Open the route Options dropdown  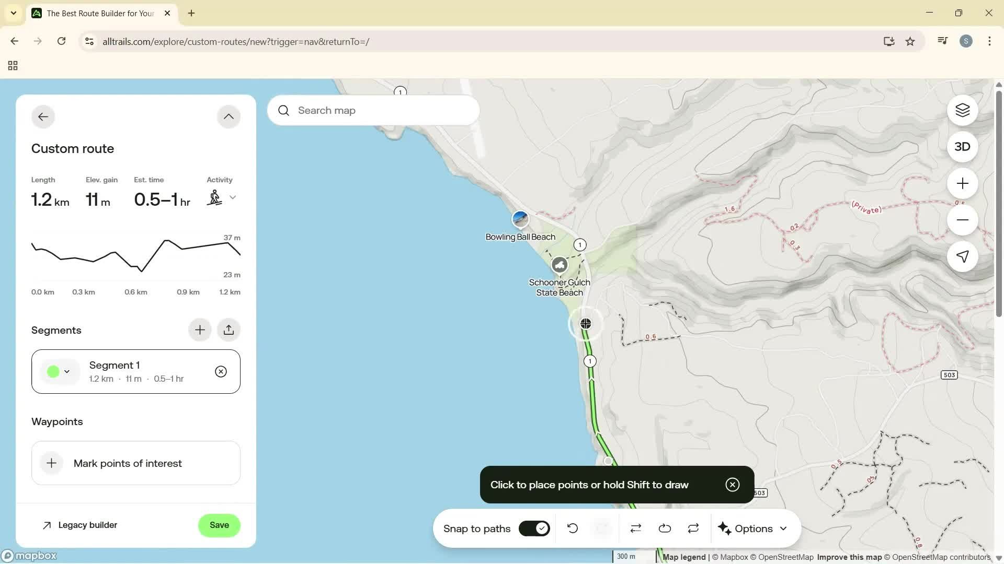click(753, 528)
